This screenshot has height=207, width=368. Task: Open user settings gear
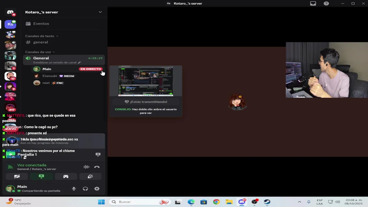[x=97, y=189]
